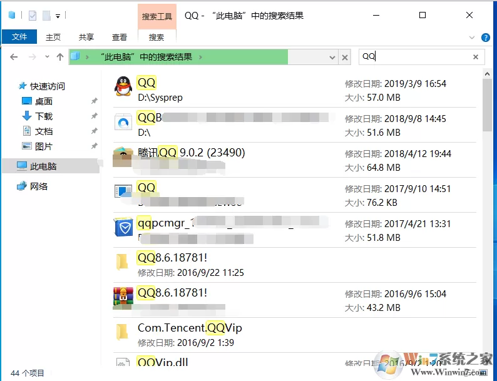The image size is (497, 381).
Task: Select the QQVip.dll file name
Action: pos(163,362)
